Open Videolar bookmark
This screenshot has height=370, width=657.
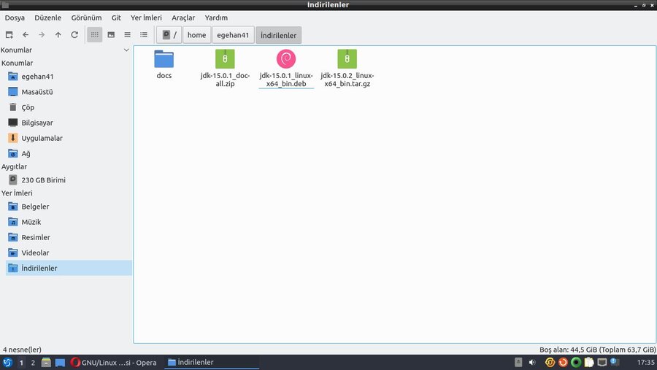[x=69, y=253]
